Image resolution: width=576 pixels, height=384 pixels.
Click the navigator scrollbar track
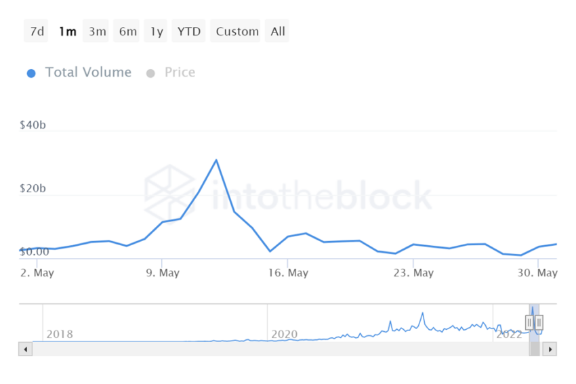pos(271,349)
